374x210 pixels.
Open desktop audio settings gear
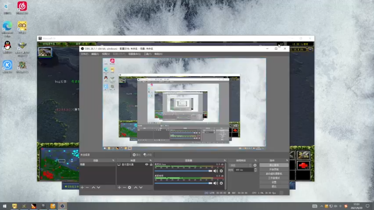pyautogui.click(x=221, y=183)
